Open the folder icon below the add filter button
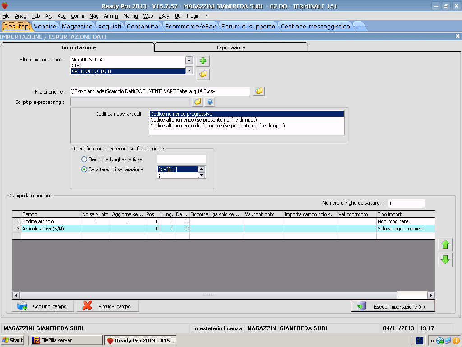 pyautogui.click(x=203, y=74)
